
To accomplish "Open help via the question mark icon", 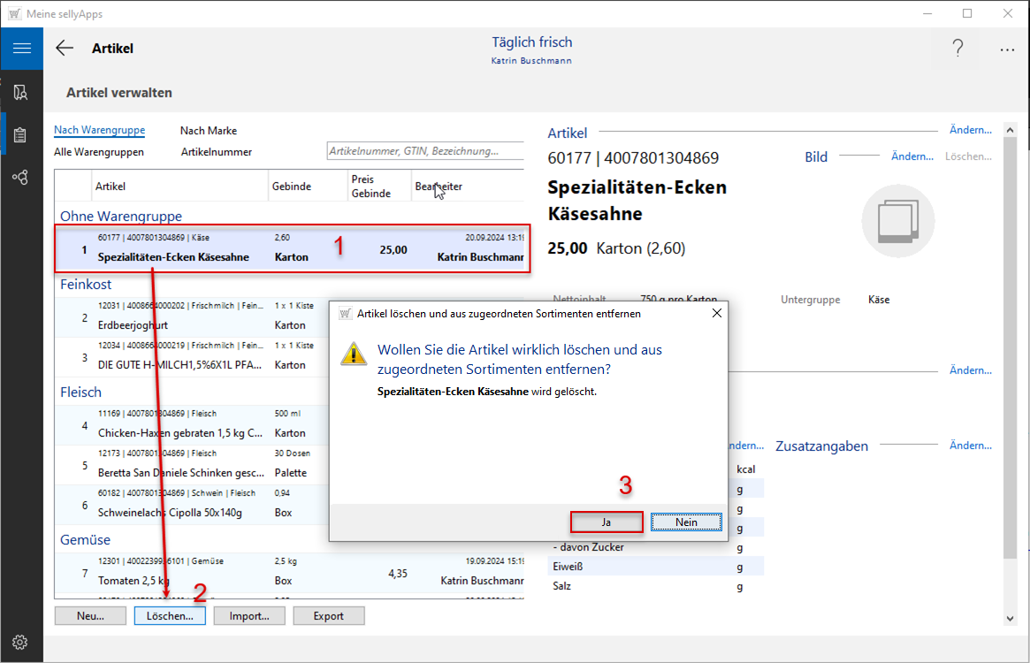I will point(958,49).
